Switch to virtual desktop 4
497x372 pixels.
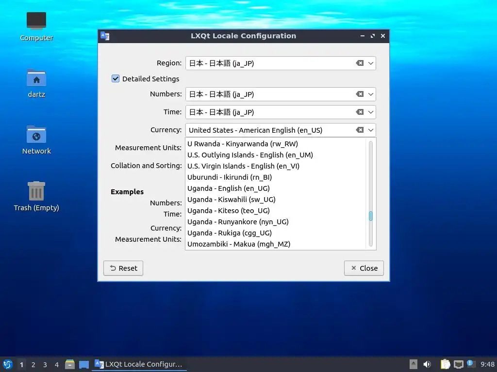(x=57, y=364)
